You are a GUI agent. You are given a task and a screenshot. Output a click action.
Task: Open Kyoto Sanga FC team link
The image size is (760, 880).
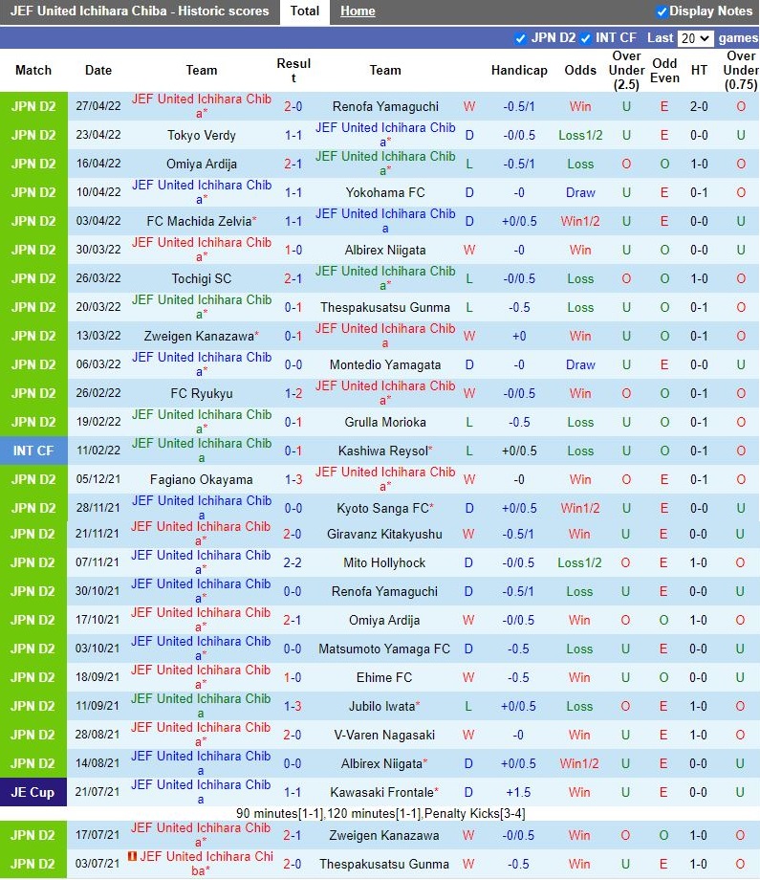382,508
